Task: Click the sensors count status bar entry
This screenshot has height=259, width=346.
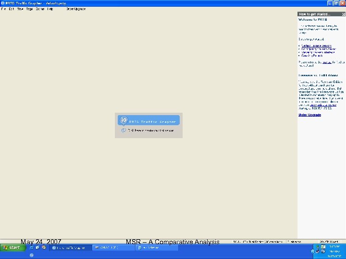Action: pyautogui.click(x=295, y=242)
